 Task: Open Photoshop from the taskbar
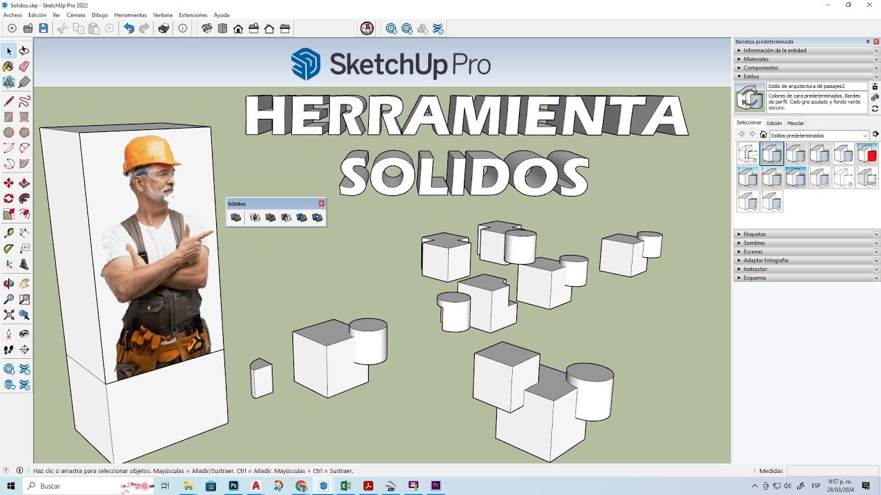233,486
